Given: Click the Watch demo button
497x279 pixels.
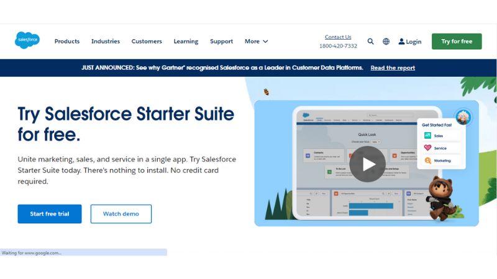Looking at the screenshot, I should coord(121,214).
